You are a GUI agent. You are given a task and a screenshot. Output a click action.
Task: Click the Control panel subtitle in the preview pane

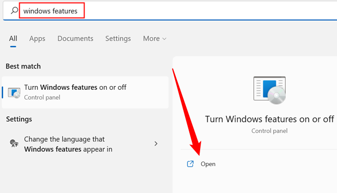pyautogui.click(x=270, y=131)
